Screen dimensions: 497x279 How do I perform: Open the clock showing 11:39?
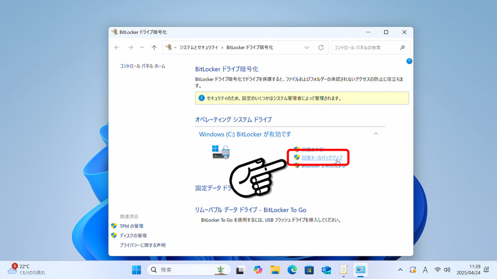point(468,270)
